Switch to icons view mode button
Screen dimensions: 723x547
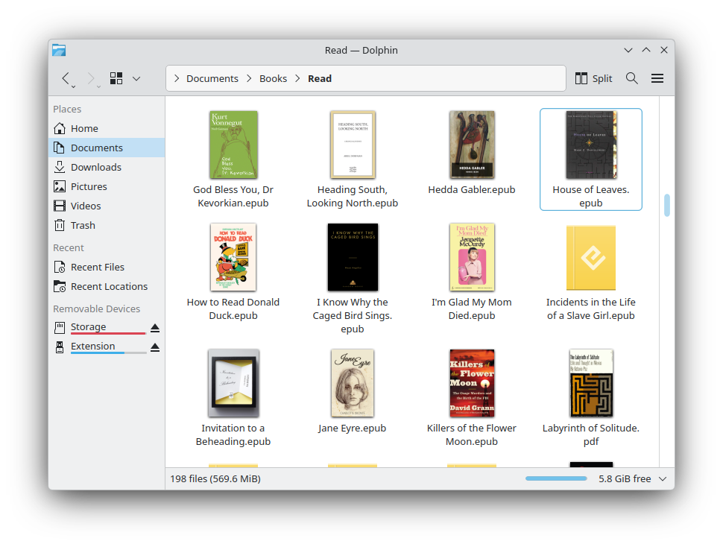[116, 78]
